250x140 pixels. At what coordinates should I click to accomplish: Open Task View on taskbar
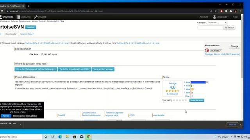[x=53, y=136]
